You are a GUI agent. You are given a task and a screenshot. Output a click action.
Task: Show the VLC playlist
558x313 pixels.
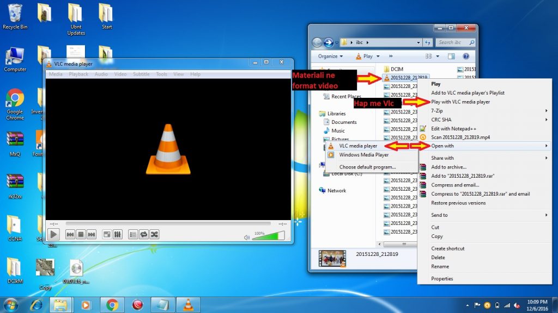(133, 234)
